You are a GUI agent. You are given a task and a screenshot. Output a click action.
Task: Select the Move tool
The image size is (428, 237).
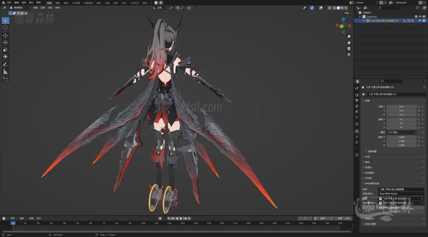click(x=5, y=36)
